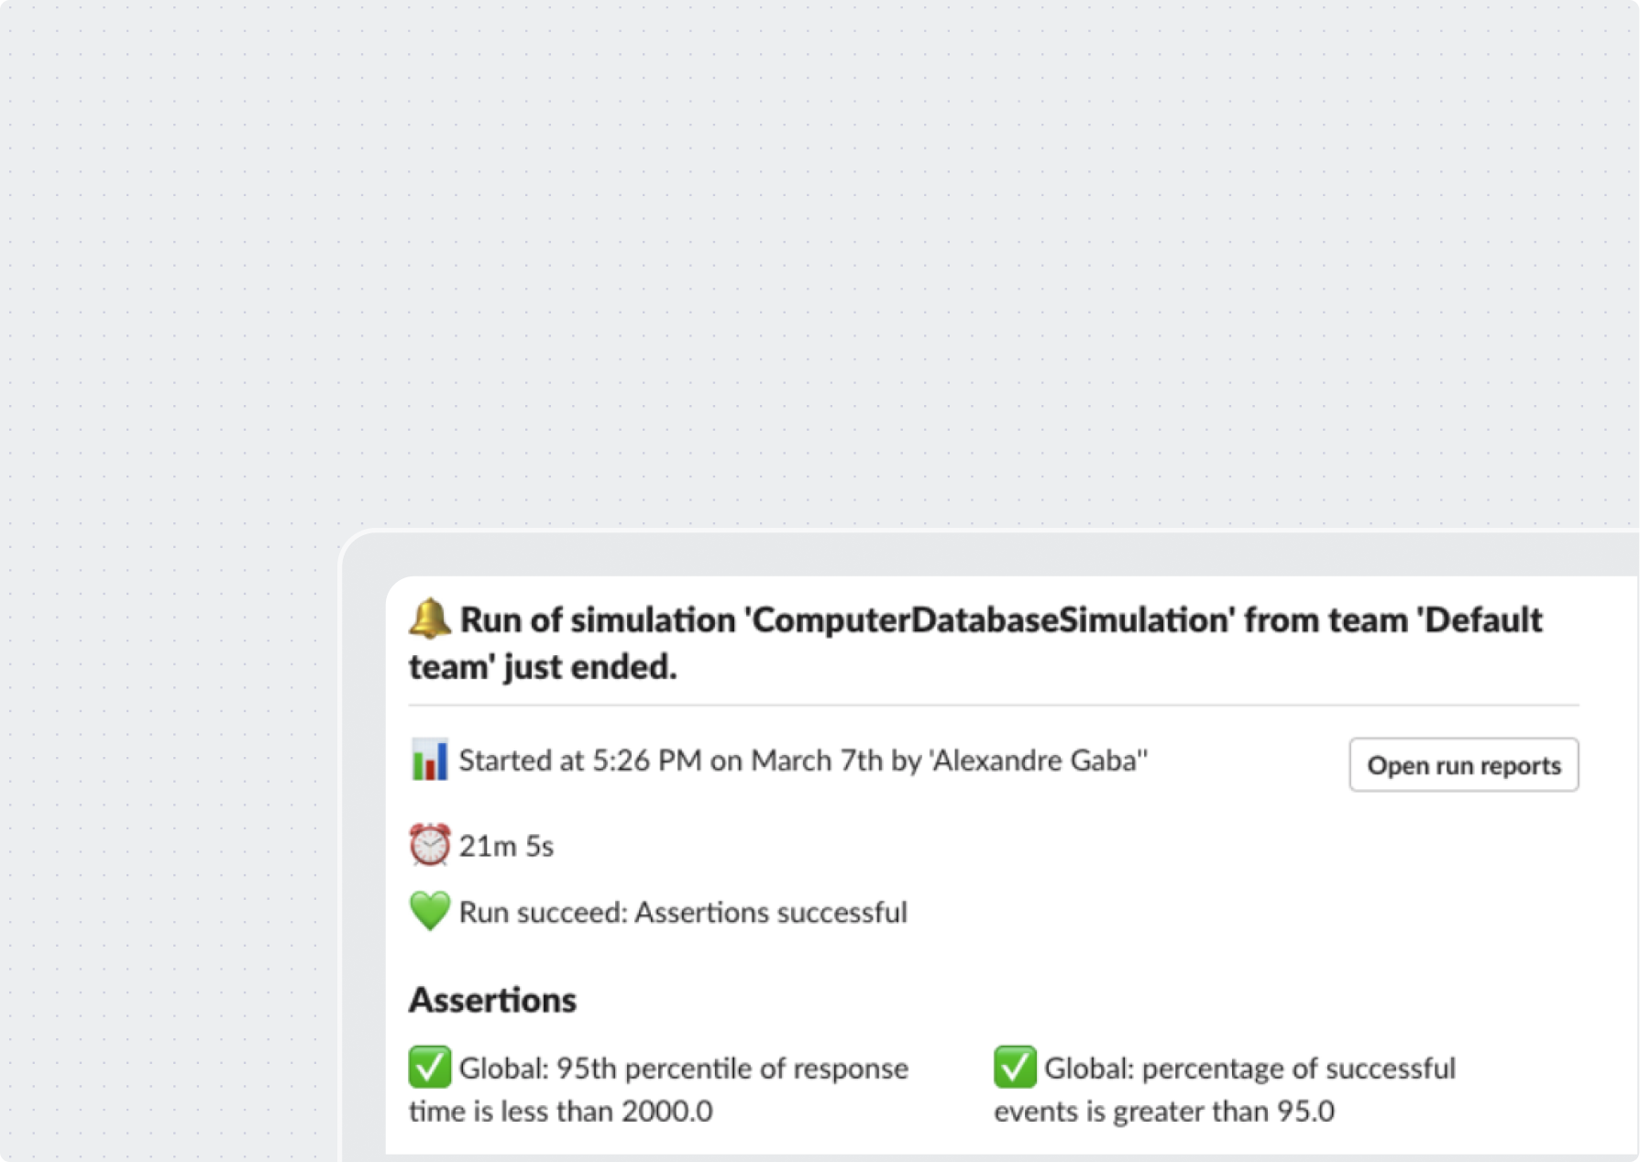This screenshot has height=1162, width=1640.
Task: Click the 'Started at 5:26 PM' text
Action: (579, 761)
